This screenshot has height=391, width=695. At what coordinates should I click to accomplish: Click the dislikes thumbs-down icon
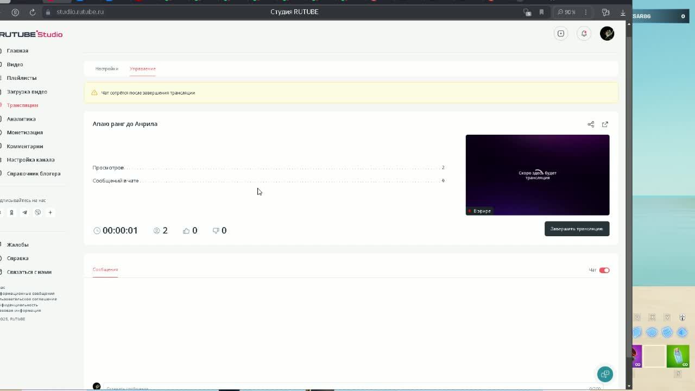click(216, 231)
